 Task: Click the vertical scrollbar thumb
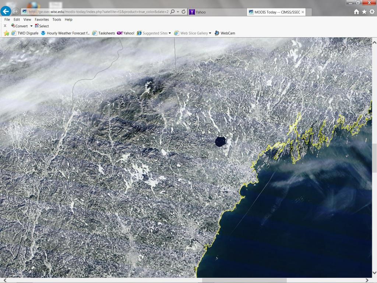coord(374,158)
